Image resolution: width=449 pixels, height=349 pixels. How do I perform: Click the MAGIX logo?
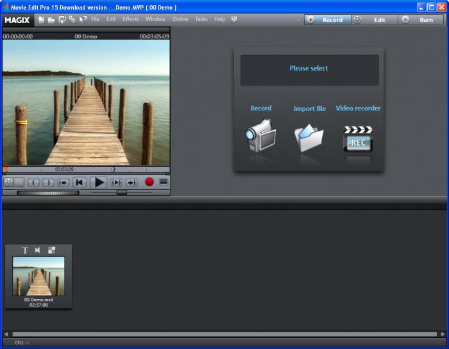coord(17,20)
